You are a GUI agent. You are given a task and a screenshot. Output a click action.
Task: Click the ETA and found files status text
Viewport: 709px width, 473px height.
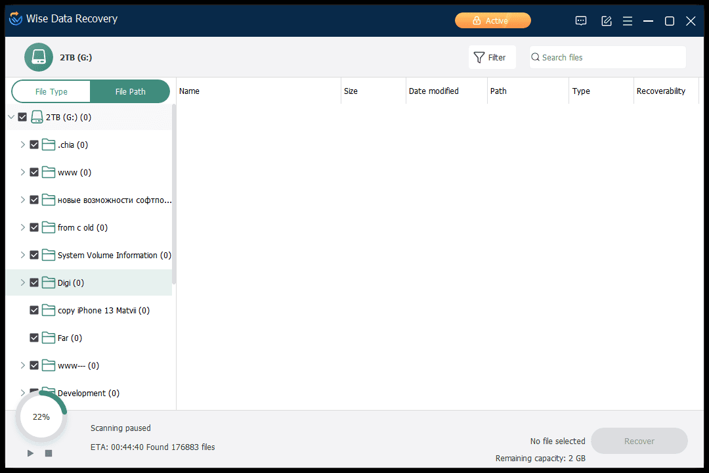[x=152, y=447]
